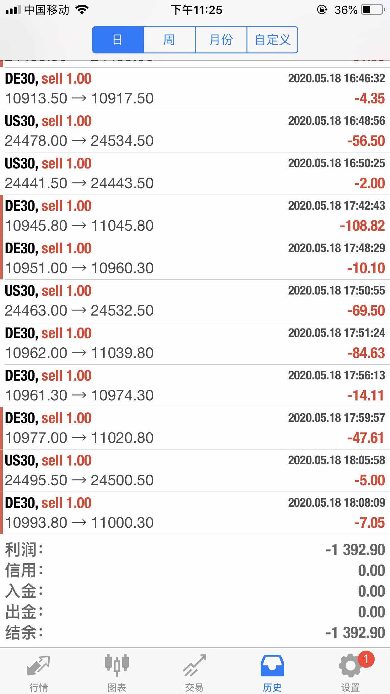
Task: Tap the red notification badge on settings
Action: pyautogui.click(x=366, y=658)
